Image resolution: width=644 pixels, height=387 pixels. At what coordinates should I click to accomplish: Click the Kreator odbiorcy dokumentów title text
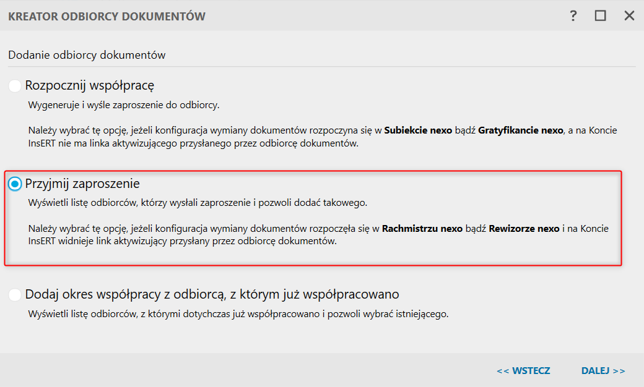click(107, 17)
